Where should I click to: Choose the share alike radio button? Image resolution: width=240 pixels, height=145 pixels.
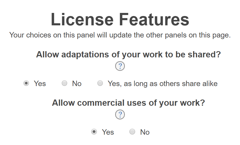(100, 83)
